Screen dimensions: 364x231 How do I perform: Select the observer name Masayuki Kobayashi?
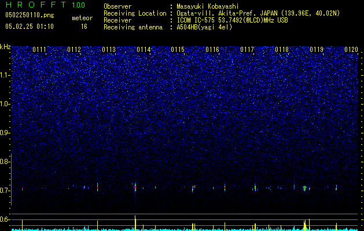[208, 6]
